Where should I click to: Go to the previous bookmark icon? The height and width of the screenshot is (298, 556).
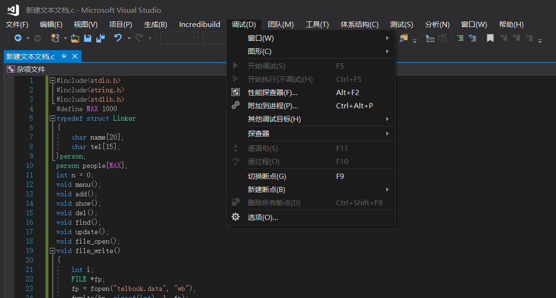(503, 38)
